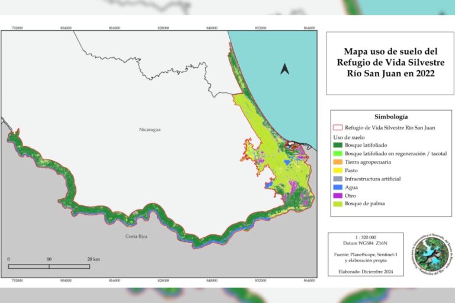Click the 'Elaborado: Diciembre 2024' text
455x303 pixels.
(x=366, y=272)
